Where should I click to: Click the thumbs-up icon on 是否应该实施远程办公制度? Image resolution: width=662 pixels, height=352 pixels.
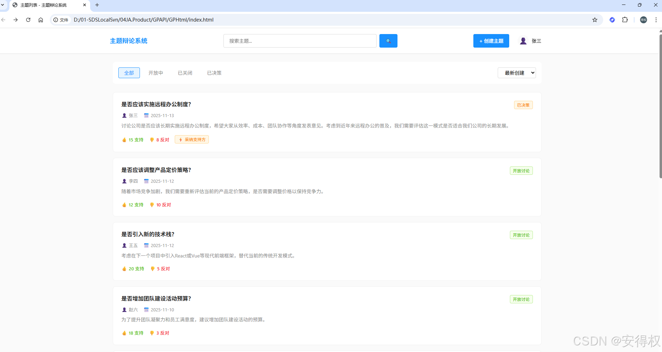[124, 140]
